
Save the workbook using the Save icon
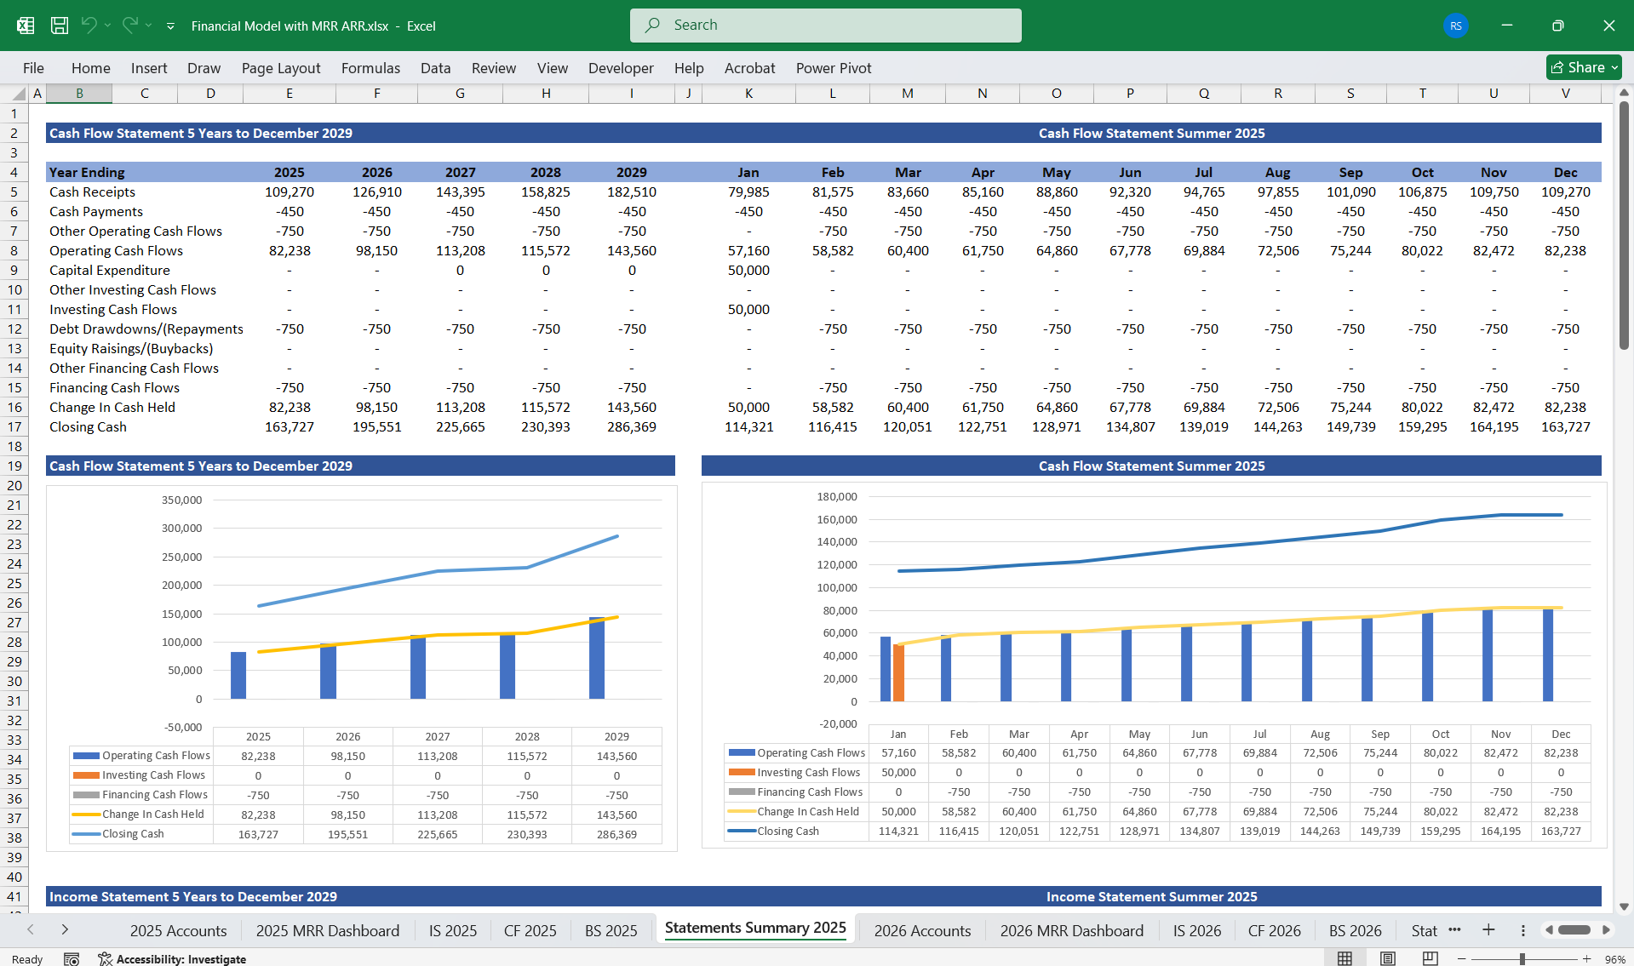59,25
